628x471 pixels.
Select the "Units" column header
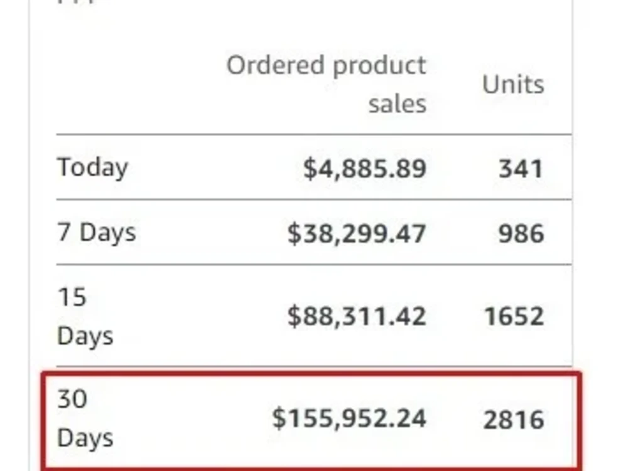(513, 85)
